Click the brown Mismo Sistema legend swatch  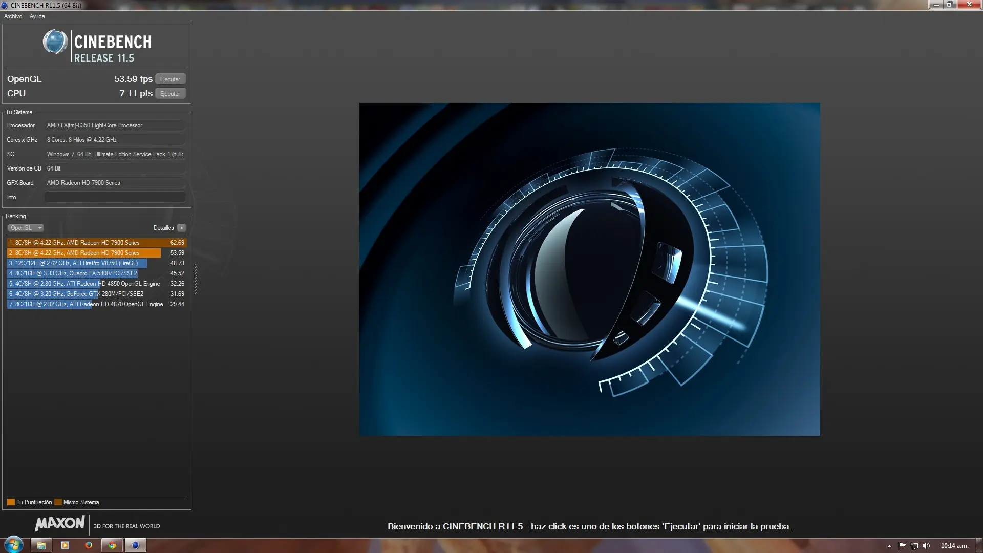(58, 502)
